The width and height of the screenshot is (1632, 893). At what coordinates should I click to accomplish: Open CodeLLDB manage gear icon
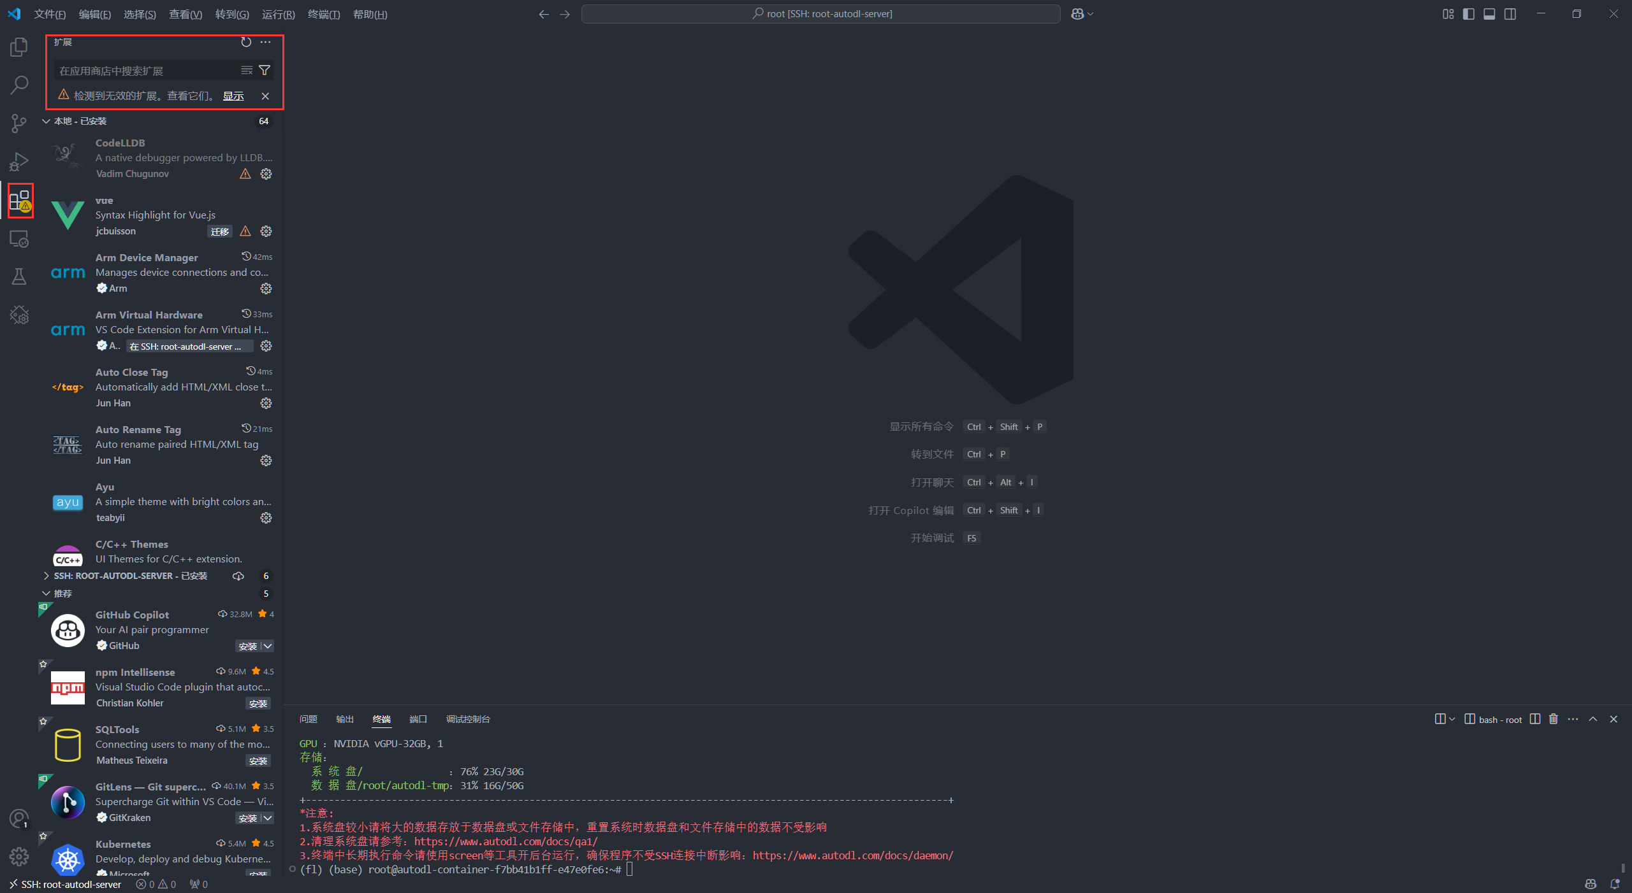click(x=266, y=174)
